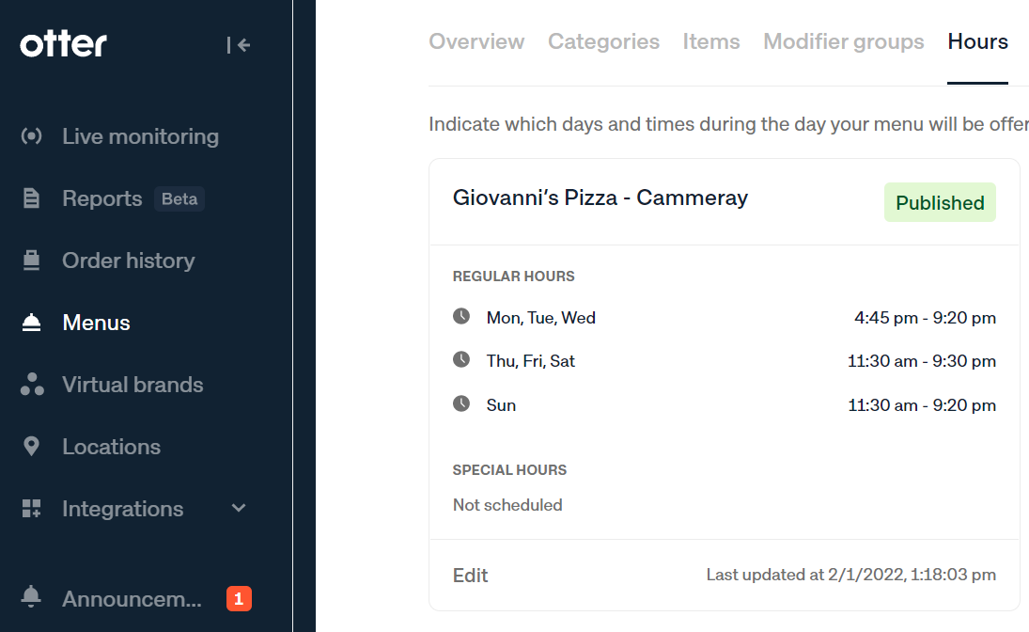Expand the Integrations chevron
Screen dimensions: 1029x632
(239, 508)
